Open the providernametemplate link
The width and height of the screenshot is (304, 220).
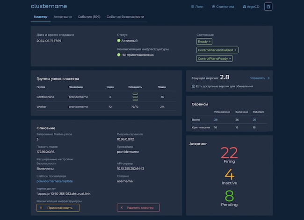(x=55, y=181)
